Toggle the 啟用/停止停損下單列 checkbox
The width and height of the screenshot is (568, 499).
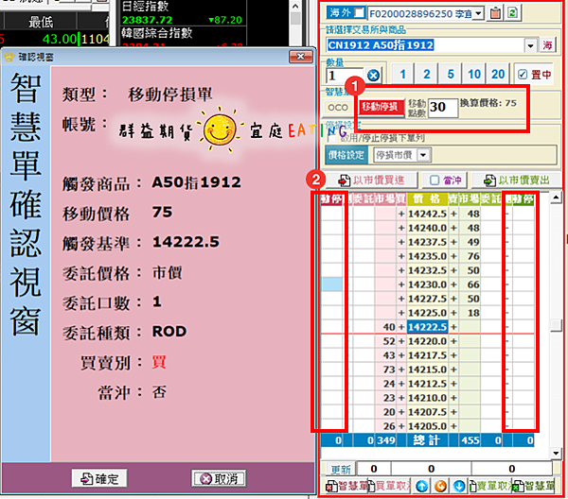coord(332,138)
